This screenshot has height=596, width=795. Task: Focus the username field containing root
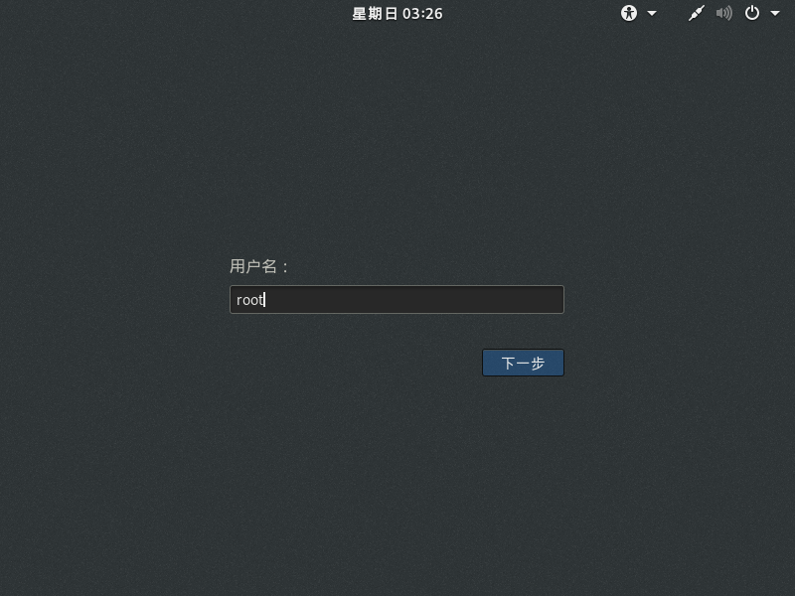click(397, 300)
